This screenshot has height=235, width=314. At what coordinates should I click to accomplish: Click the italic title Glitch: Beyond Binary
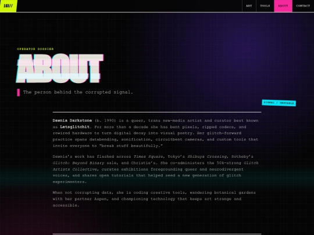pyautogui.click(x=78, y=163)
